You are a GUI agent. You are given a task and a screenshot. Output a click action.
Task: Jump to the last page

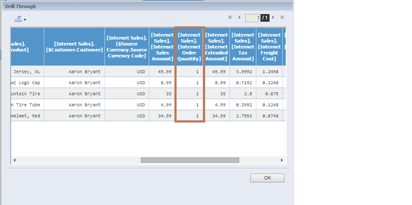[x=282, y=17]
